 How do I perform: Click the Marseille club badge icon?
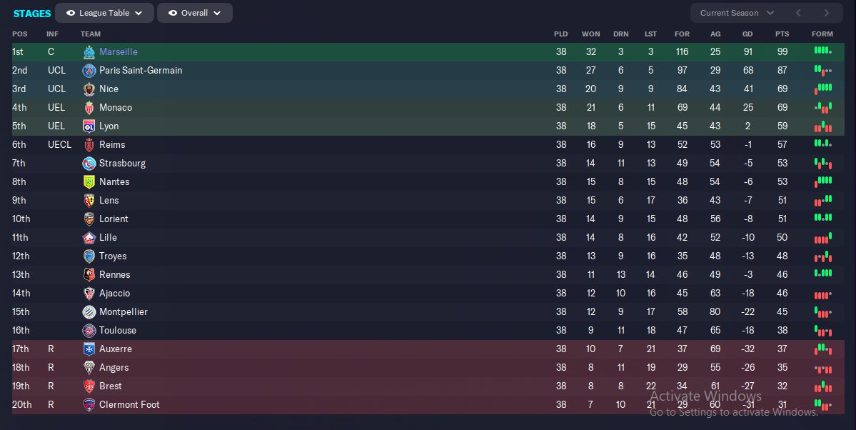(x=89, y=52)
